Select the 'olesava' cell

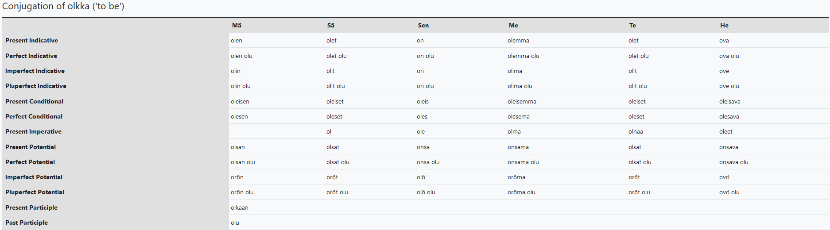[729, 116]
